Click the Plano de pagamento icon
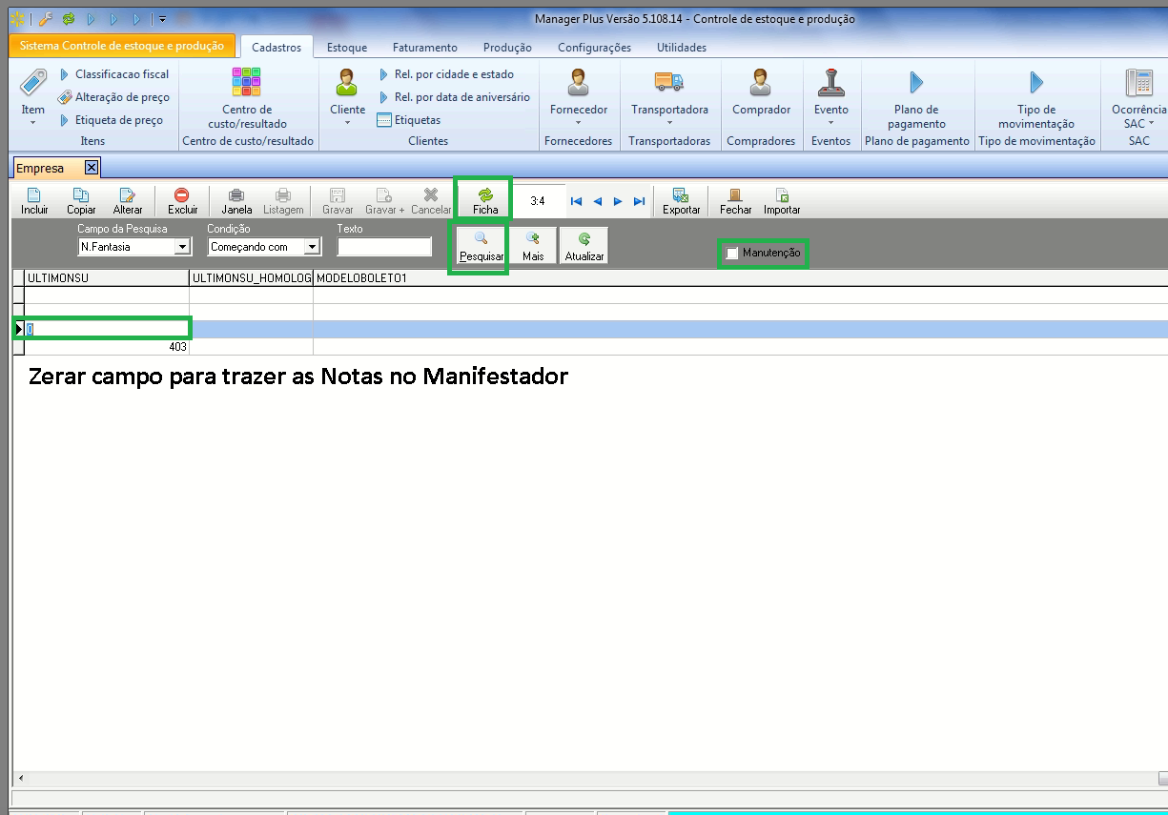1168x815 pixels. pos(916,83)
